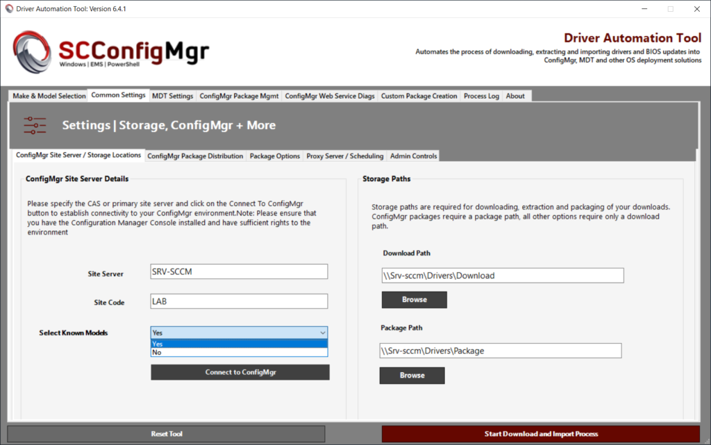Screen dimensions: 711x445
Task: Click the 'Package Path' label
Action: 402,328
